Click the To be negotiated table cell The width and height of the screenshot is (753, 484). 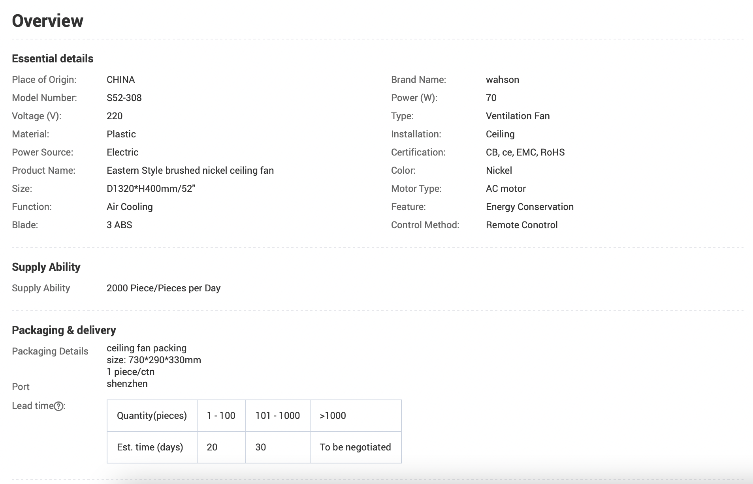(x=355, y=447)
